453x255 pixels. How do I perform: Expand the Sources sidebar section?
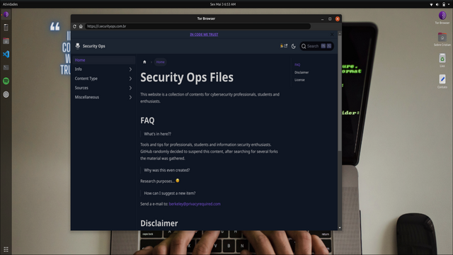(x=130, y=88)
